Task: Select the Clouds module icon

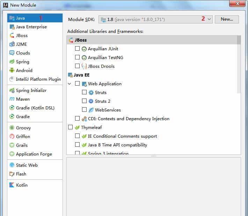Action: (12, 53)
